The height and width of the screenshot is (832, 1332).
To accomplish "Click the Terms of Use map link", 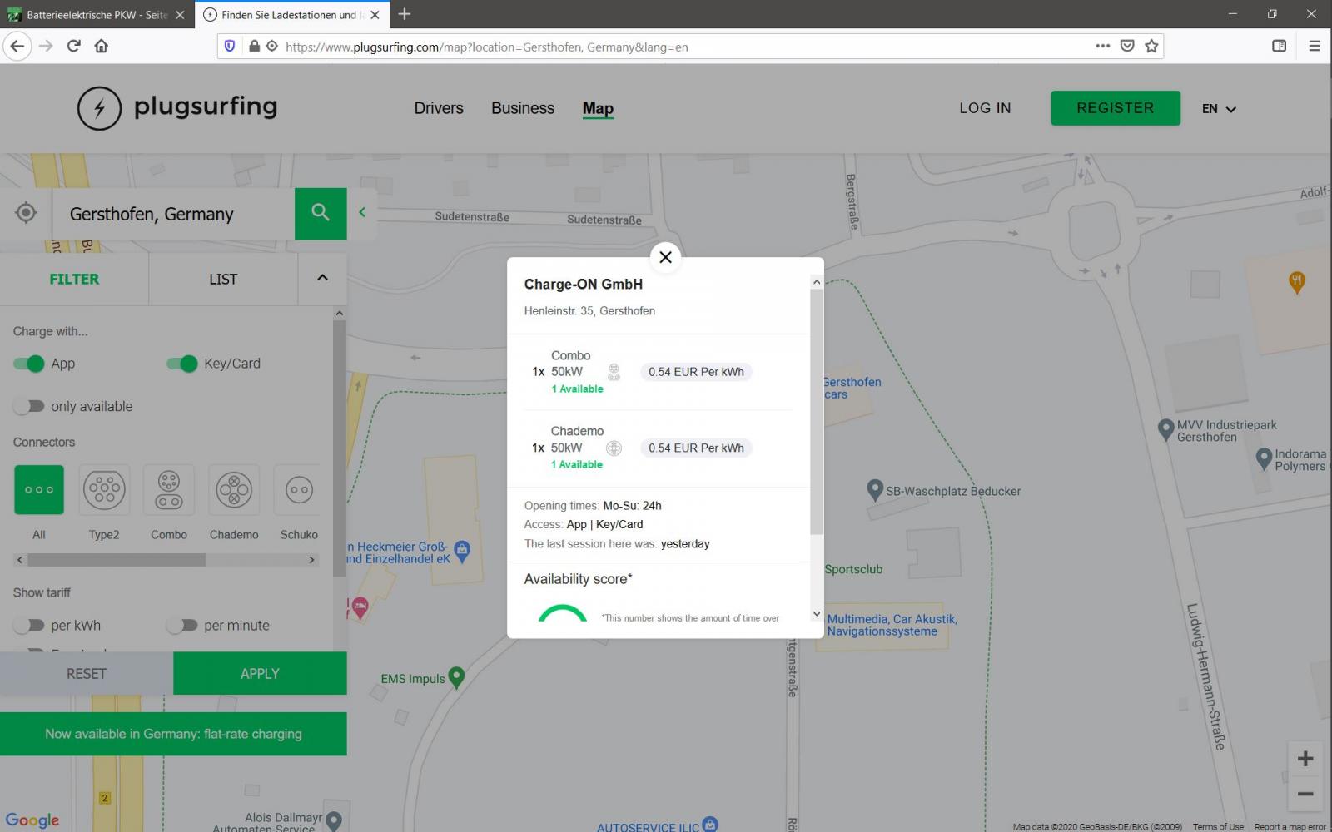I will pos(1218,826).
